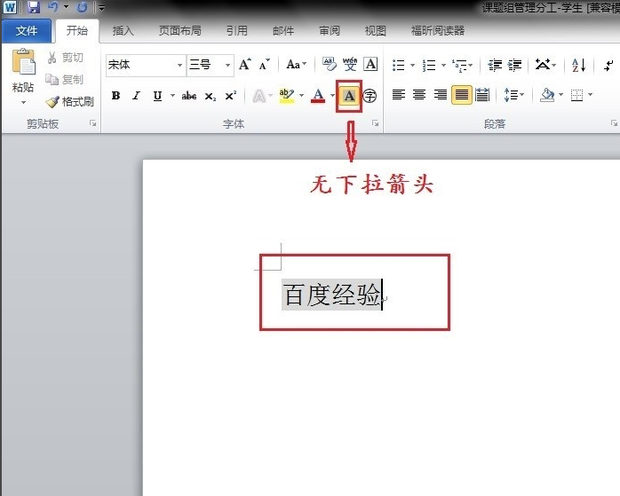This screenshot has height=496, width=620.
Task: Open the 文件 (File) tab
Action: (x=27, y=30)
